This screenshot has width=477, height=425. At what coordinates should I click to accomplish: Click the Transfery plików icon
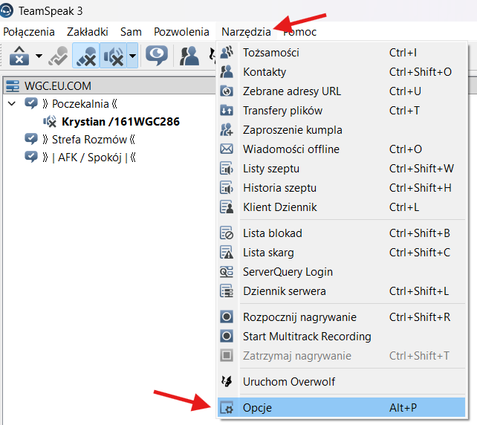(x=227, y=111)
